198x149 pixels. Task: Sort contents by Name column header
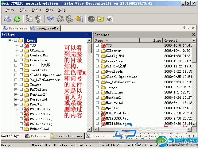117,40
